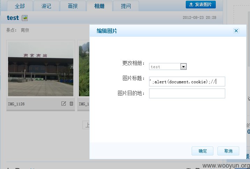
Task: Click the 南京 scenic spot link
Action: pyautogui.click(x=25, y=30)
